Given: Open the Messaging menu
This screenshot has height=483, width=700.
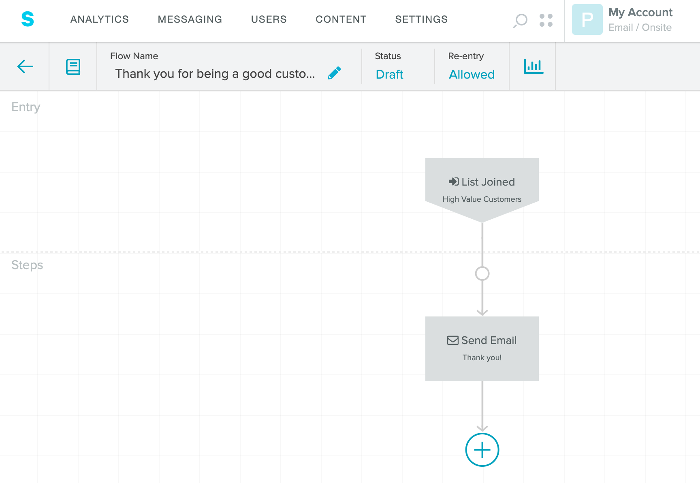Looking at the screenshot, I should coord(190,19).
